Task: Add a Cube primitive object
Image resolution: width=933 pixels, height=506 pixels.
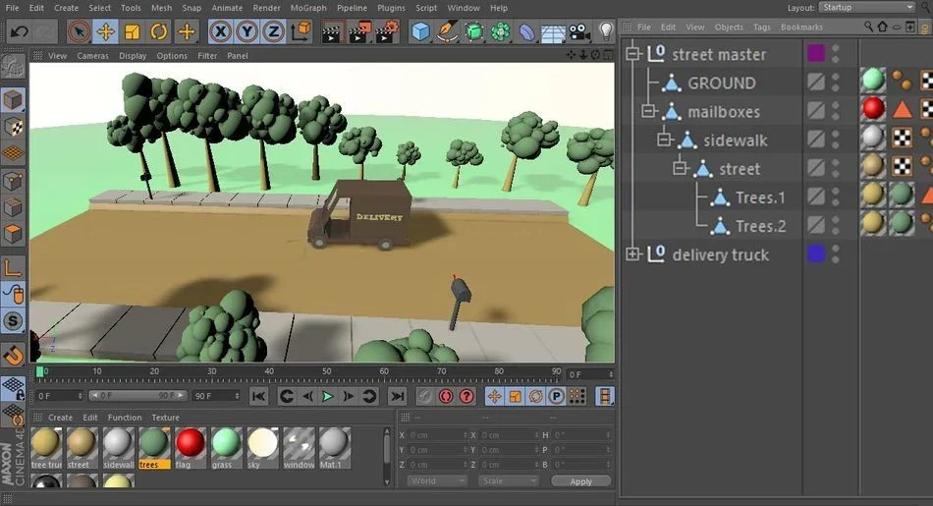Action: (420, 31)
